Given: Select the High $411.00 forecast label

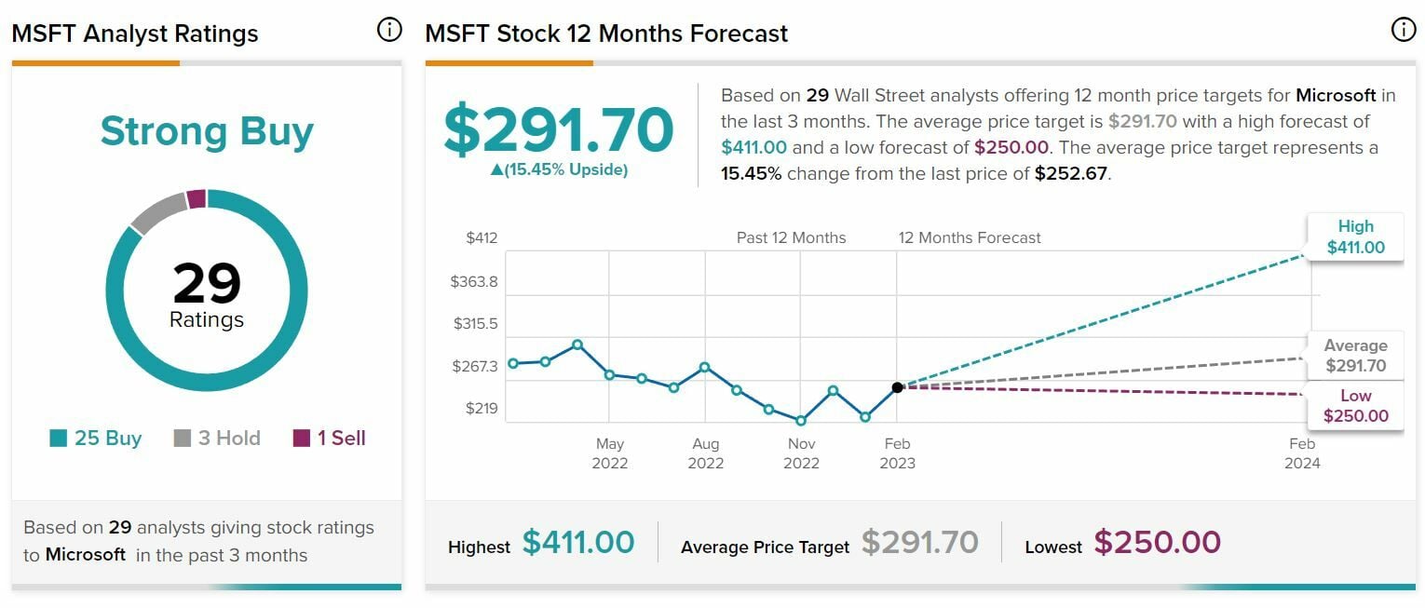Looking at the screenshot, I should [1355, 237].
